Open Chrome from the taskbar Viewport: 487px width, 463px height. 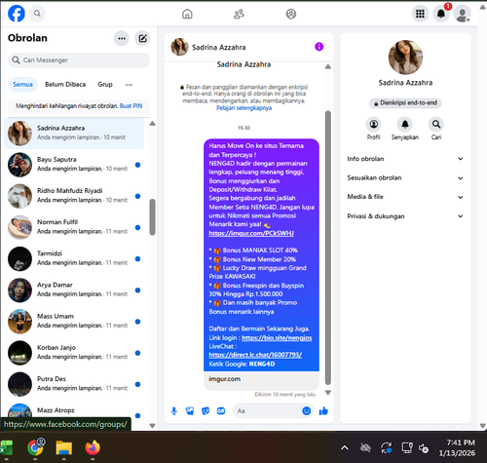point(35,448)
